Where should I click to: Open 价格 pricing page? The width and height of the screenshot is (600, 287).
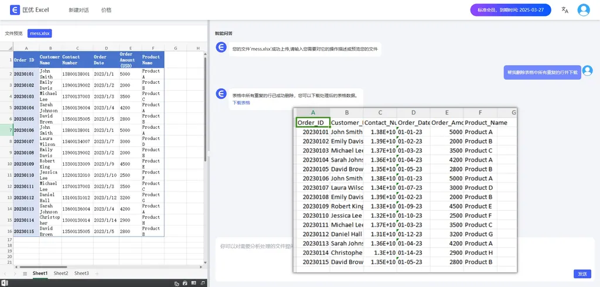(x=106, y=10)
